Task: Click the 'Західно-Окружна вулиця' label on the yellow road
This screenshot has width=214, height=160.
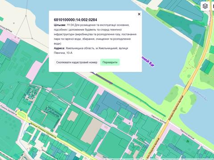Action: point(176,108)
